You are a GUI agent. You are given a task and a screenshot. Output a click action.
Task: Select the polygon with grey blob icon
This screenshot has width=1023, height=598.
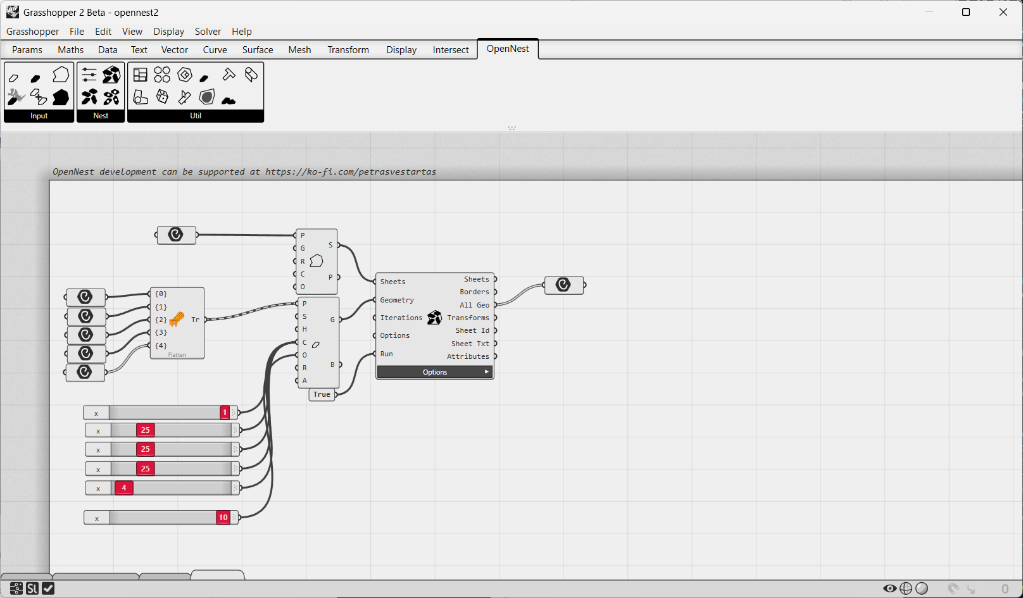click(x=206, y=97)
